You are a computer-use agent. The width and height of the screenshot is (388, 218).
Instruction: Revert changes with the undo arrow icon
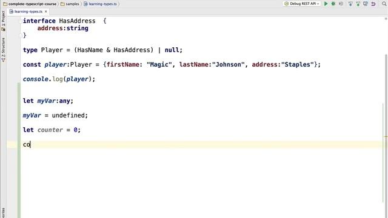click(x=373, y=4)
